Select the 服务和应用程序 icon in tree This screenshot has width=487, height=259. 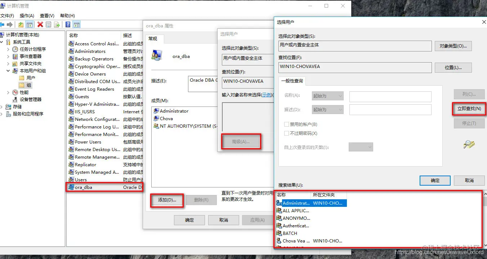[x=8, y=114]
